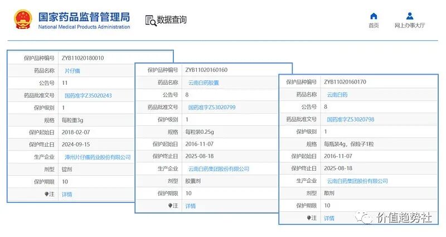The image size is (446, 237).
Task: Click the 数据查询 heading text
Action: (172, 20)
